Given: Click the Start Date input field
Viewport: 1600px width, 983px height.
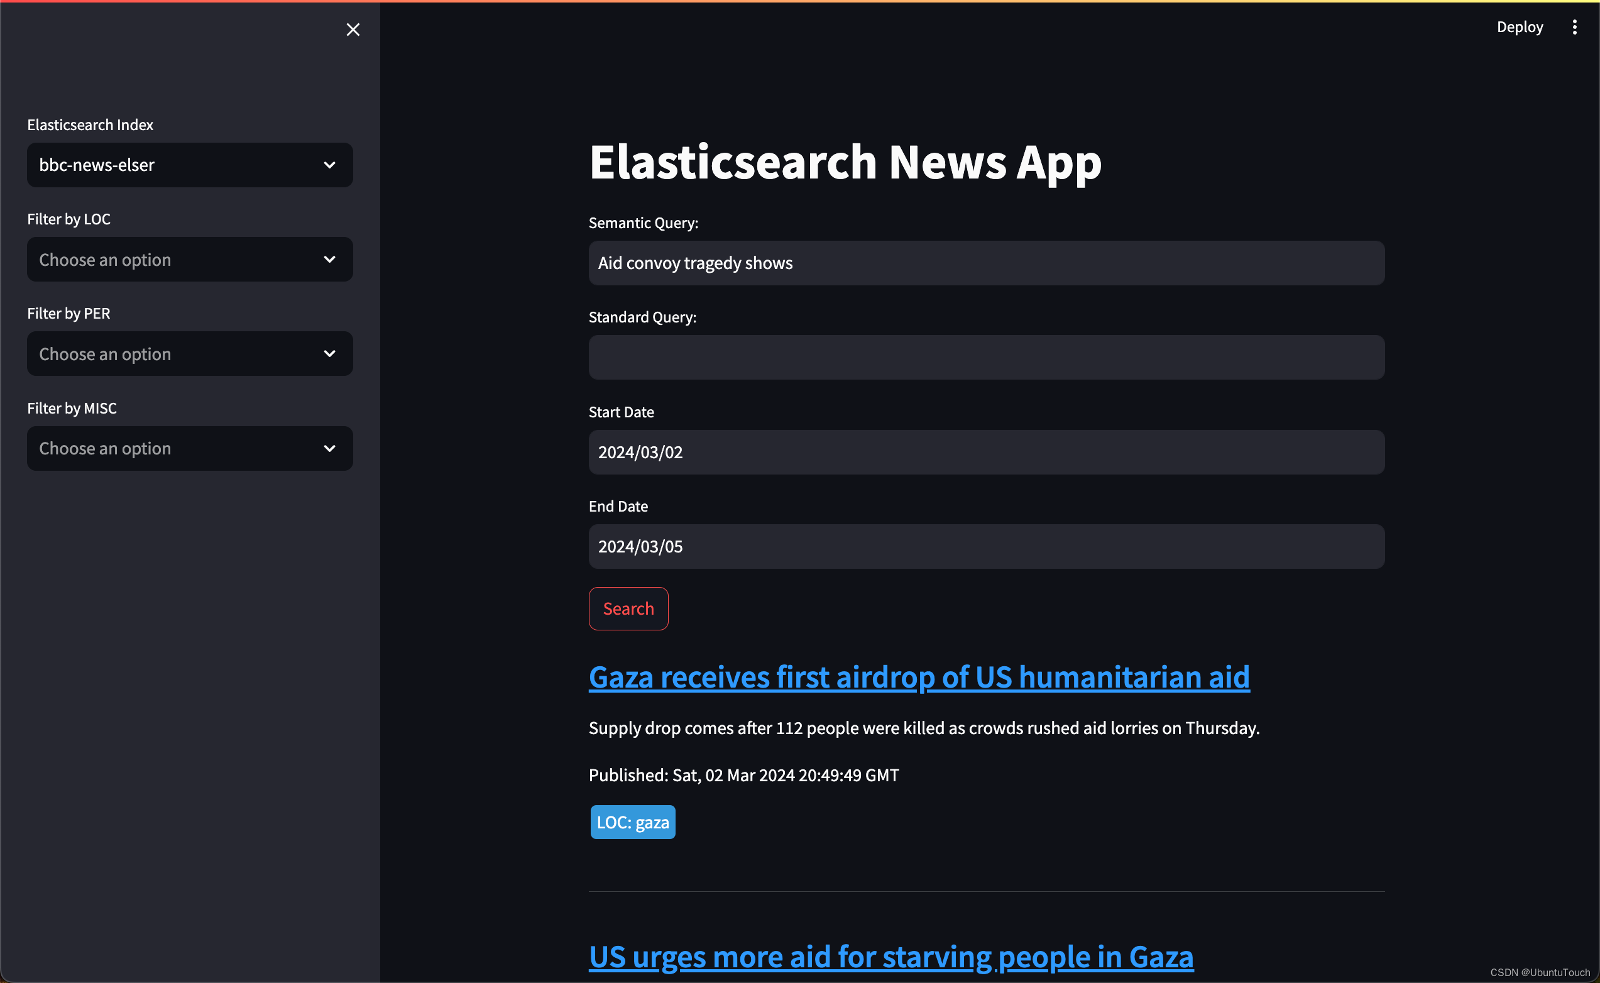Looking at the screenshot, I should pos(987,451).
